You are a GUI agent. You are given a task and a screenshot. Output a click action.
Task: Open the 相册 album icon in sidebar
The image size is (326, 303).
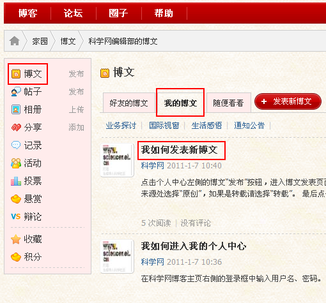(16, 110)
